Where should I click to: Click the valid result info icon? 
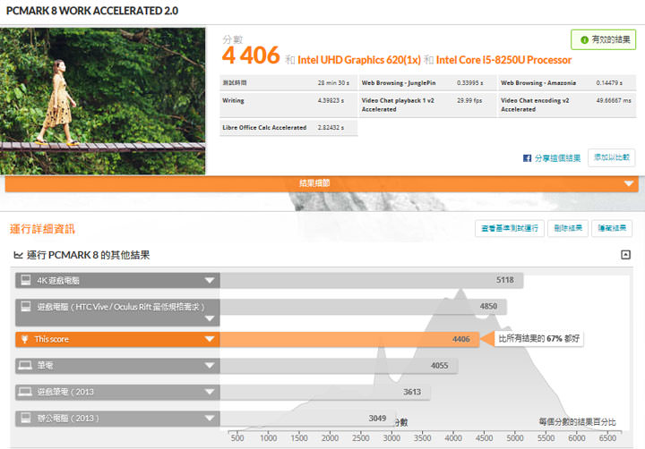point(583,40)
